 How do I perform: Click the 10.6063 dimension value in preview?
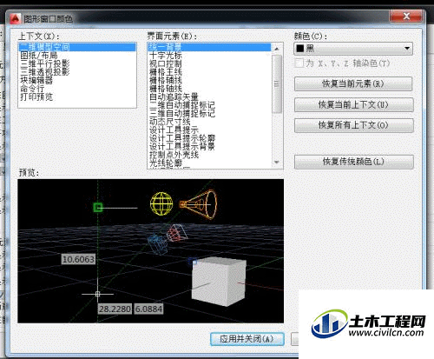[78, 259]
